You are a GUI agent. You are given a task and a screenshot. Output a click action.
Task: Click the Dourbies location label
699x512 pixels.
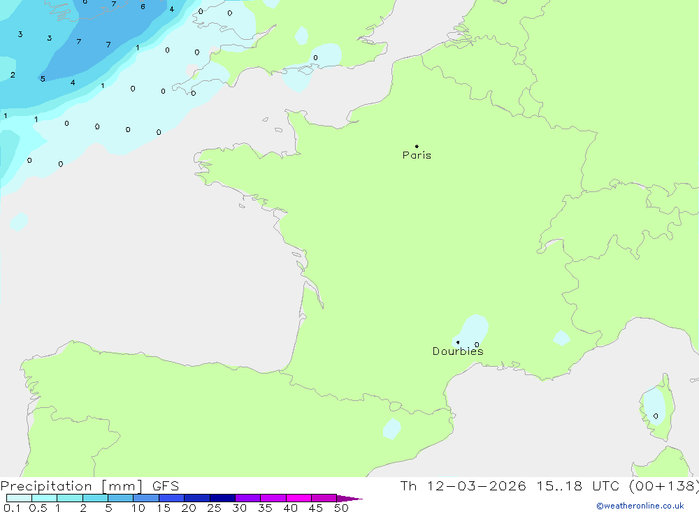458,351
